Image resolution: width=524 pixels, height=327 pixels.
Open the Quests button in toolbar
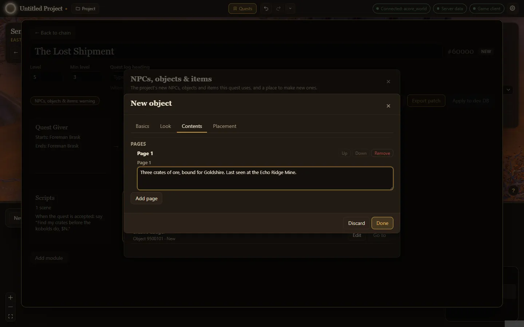coord(242,8)
